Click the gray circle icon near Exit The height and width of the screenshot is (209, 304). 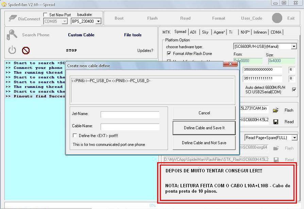277,18
